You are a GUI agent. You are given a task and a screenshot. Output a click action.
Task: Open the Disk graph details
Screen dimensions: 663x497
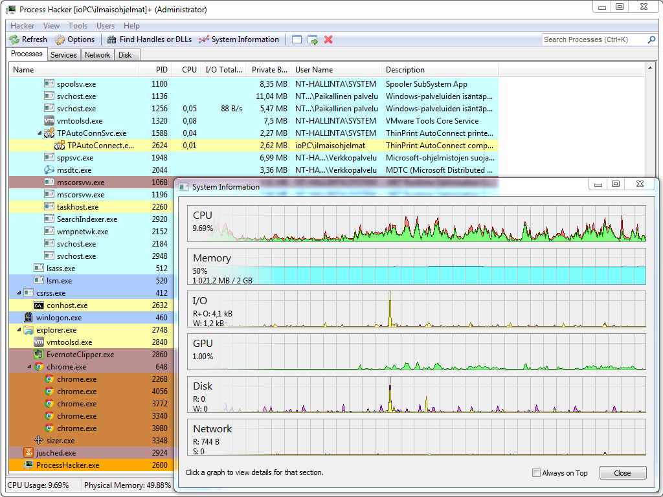coord(416,394)
